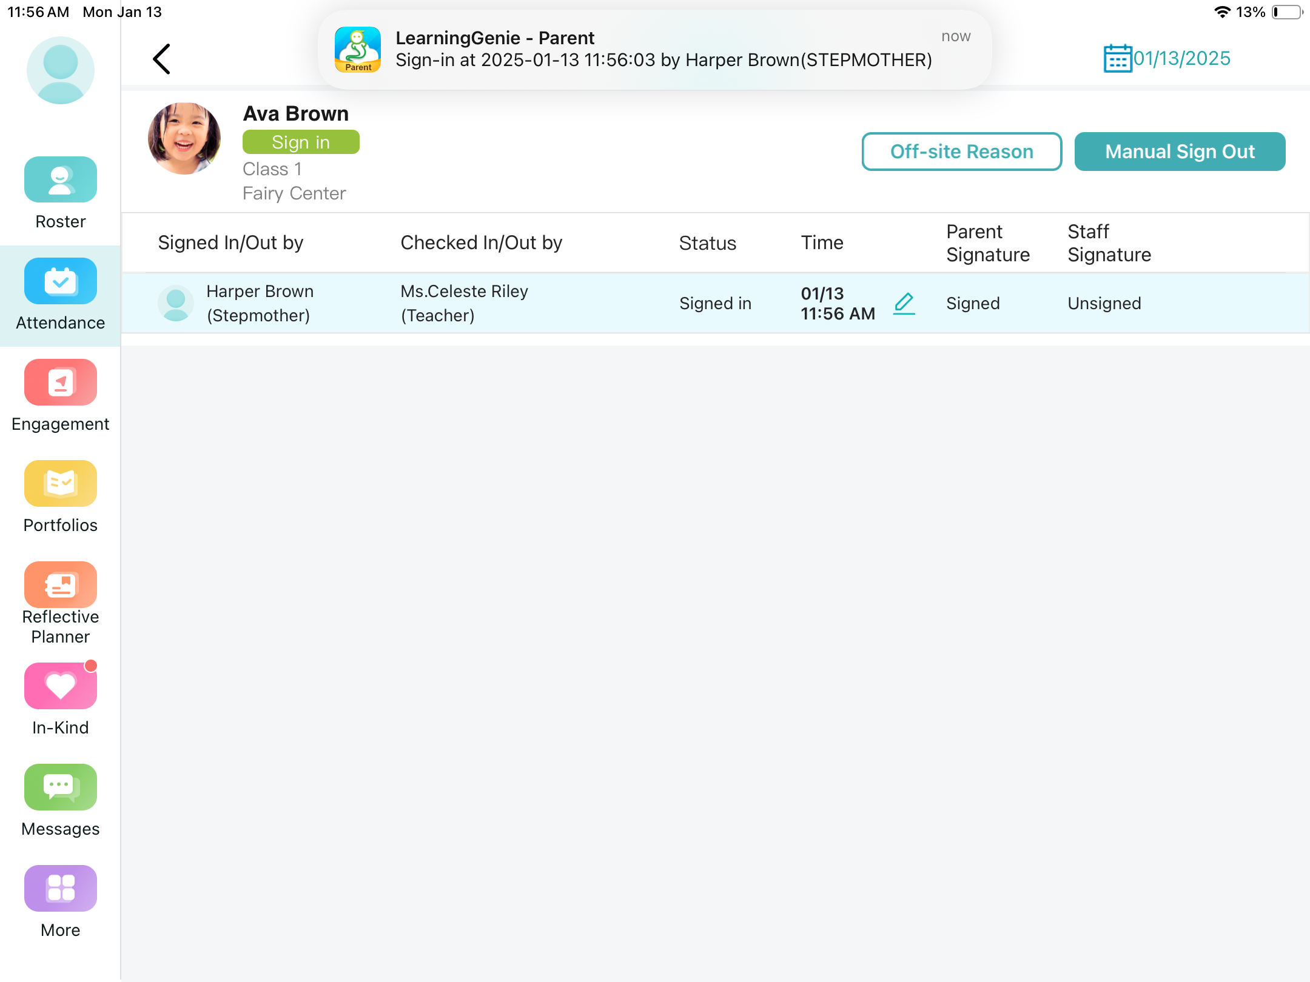Click the Fairy Center label
Viewport: 1310px width, 982px height.
294,193
